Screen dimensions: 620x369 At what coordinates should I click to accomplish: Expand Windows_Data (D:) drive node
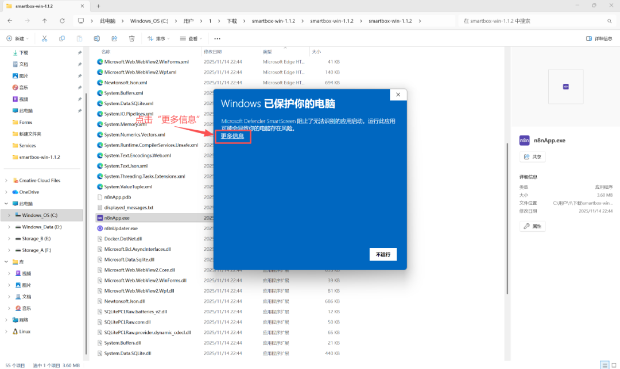9,227
